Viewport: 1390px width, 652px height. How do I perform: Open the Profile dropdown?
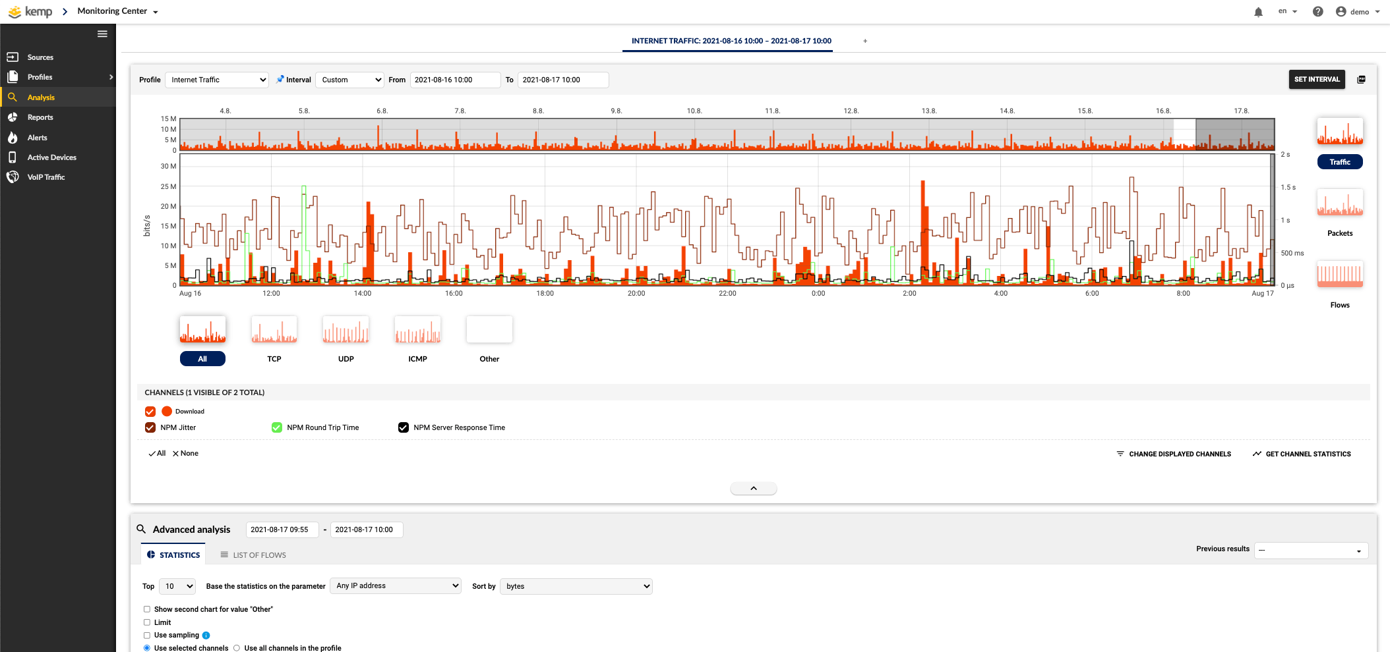(216, 79)
